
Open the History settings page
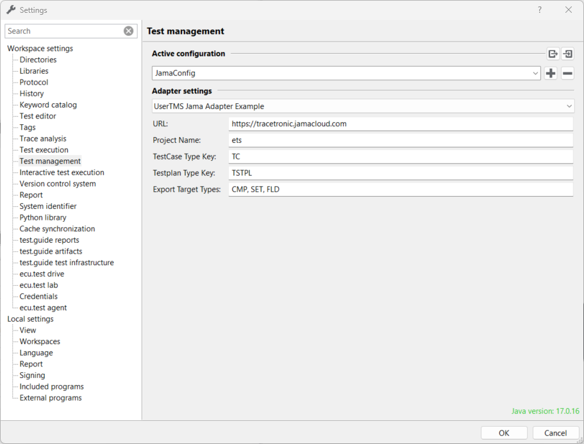pos(31,94)
